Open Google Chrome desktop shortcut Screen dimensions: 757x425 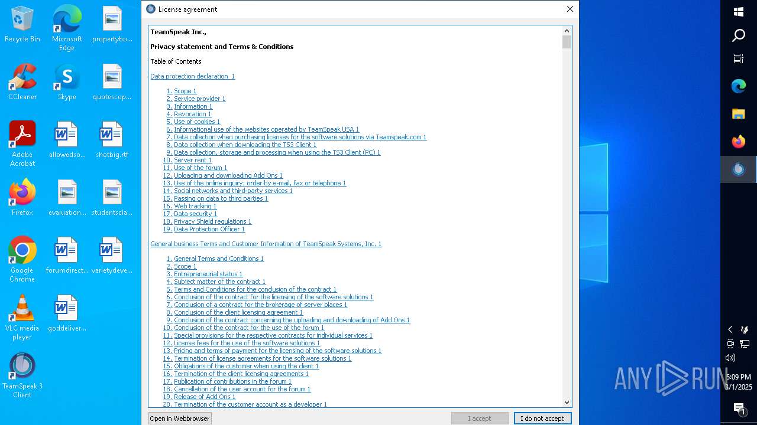22,260
